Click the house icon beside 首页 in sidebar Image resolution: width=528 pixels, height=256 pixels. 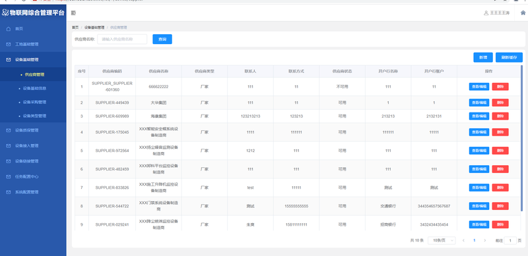[9, 29]
